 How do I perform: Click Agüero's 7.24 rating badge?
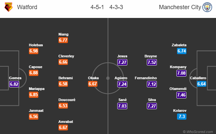[122, 84]
